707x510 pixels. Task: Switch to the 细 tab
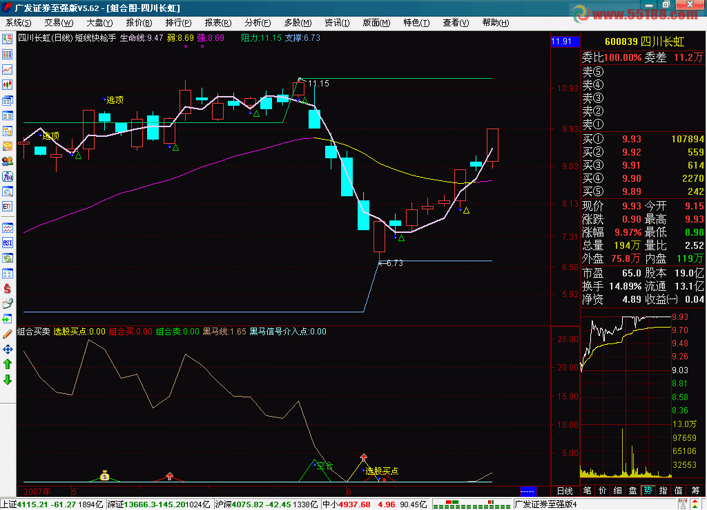[618, 491]
